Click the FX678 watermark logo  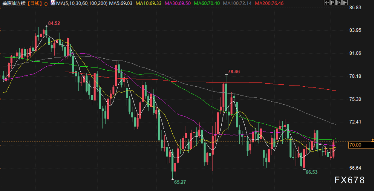[x=349, y=180]
